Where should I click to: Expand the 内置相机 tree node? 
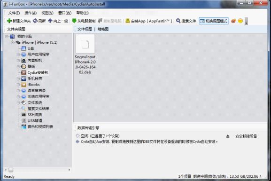pos(18,61)
